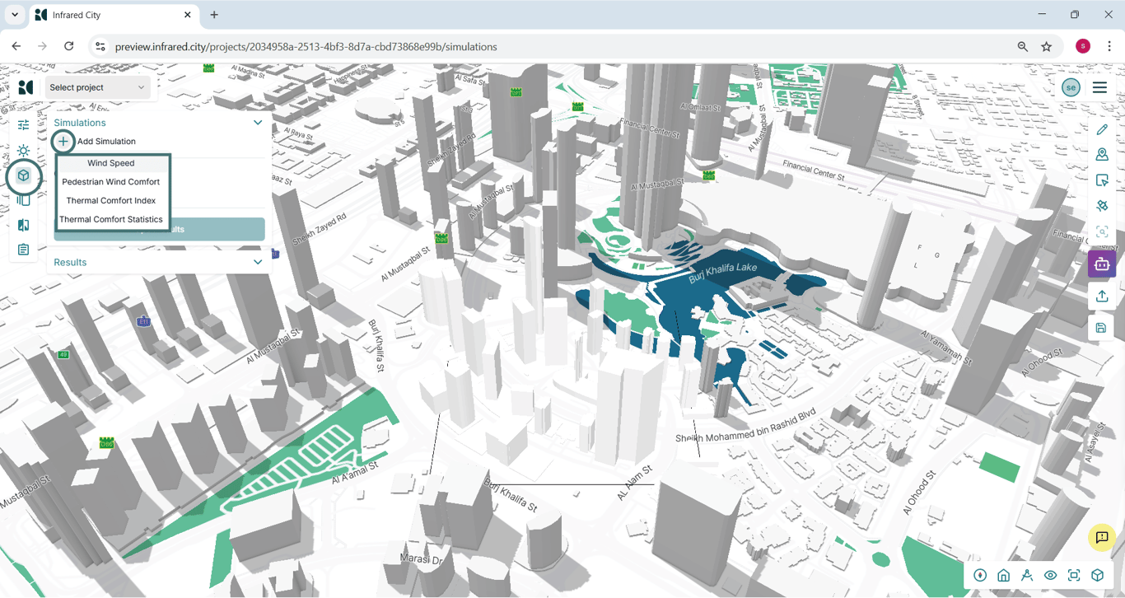Viewport: 1125px width, 598px height.
Task: Select the selection cursor tool
Action: (1102, 180)
